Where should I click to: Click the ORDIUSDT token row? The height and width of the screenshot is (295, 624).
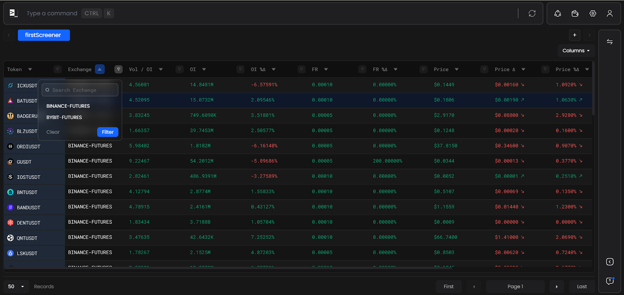click(298, 146)
